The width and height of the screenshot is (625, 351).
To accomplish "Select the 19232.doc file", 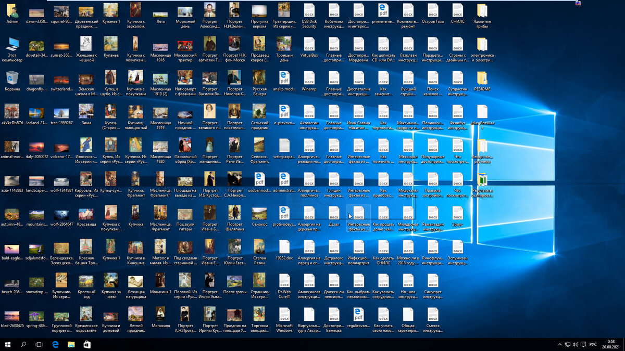I will [x=284, y=247].
